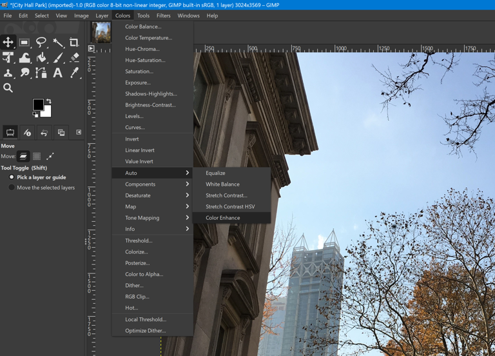Click the ruler corner navigation button
The height and width of the screenshot is (356, 495).
point(92,48)
